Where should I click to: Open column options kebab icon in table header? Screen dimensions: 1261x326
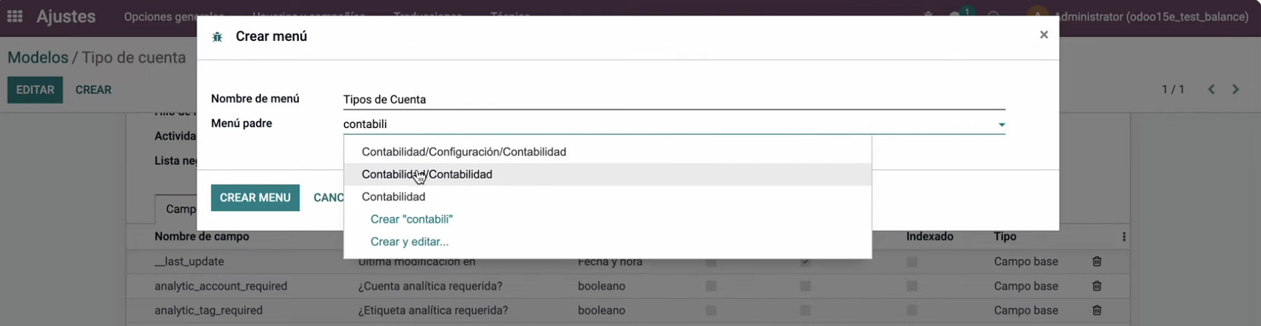coord(1123,237)
